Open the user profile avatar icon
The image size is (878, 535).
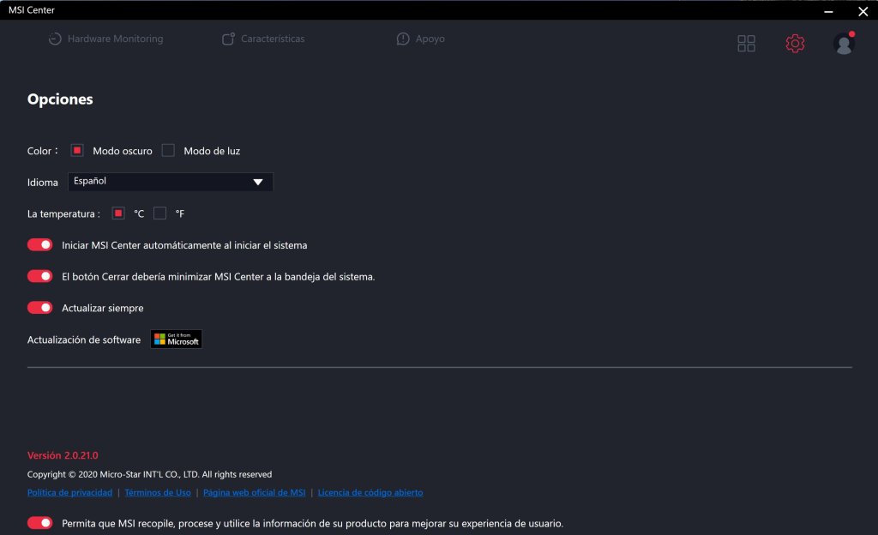(x=844, y=43)
